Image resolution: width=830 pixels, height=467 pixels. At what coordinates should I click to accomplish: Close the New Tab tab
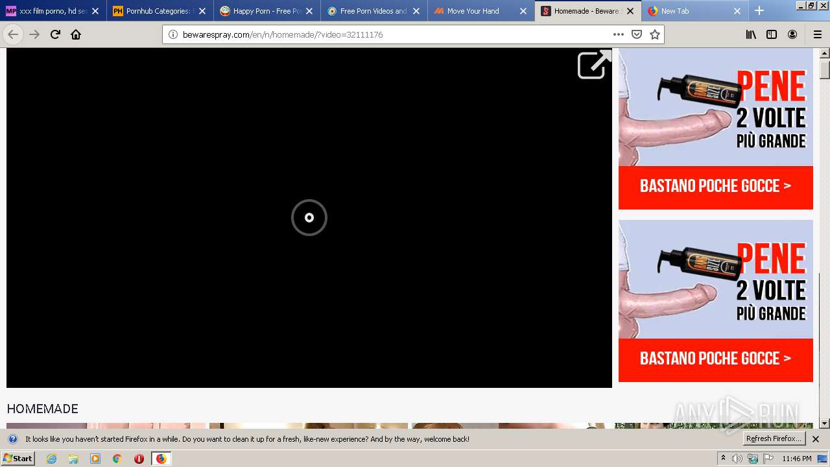click(x=737, y=11)
